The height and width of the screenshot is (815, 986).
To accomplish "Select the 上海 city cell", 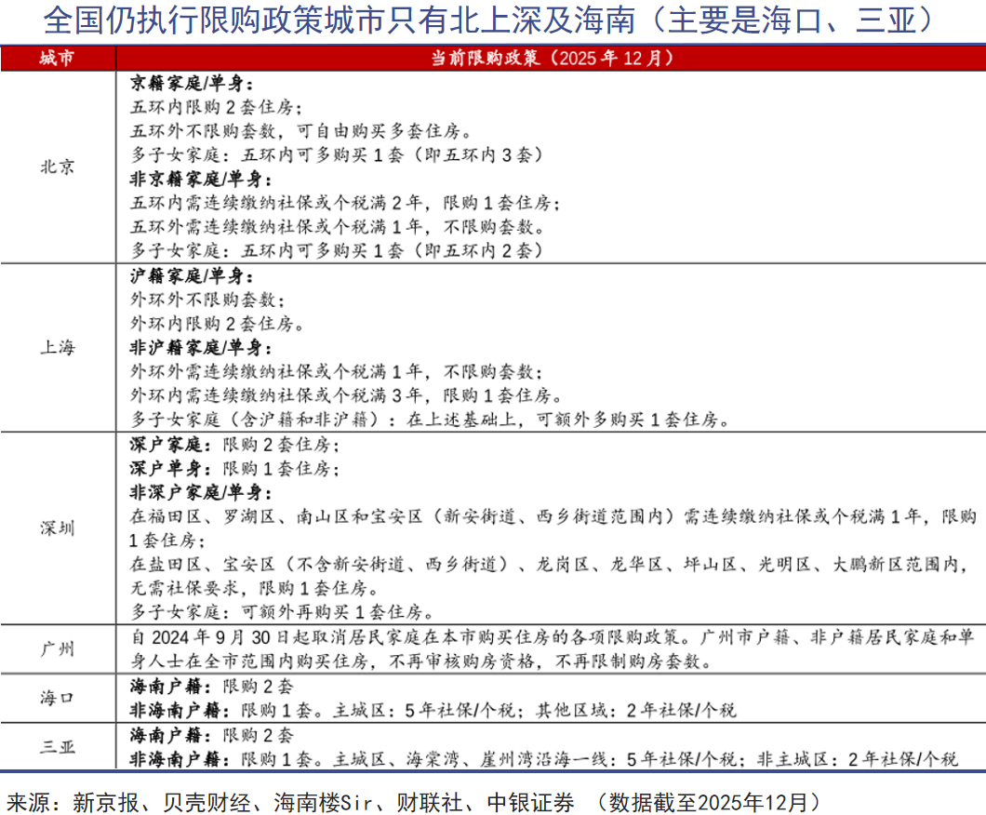I will (x=58, y=348).
